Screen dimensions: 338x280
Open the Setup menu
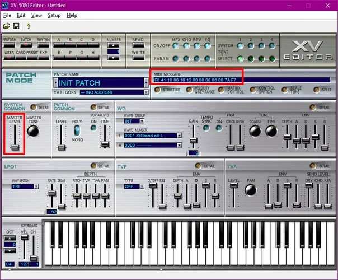pos(54,15)
